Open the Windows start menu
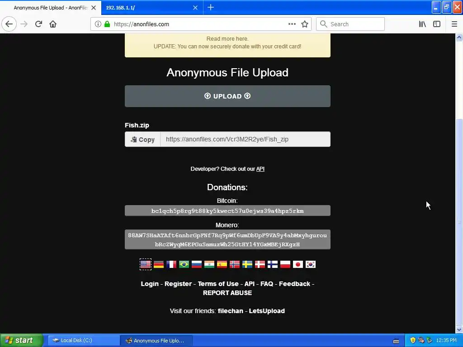463x347 pixels. pos(21,341)
